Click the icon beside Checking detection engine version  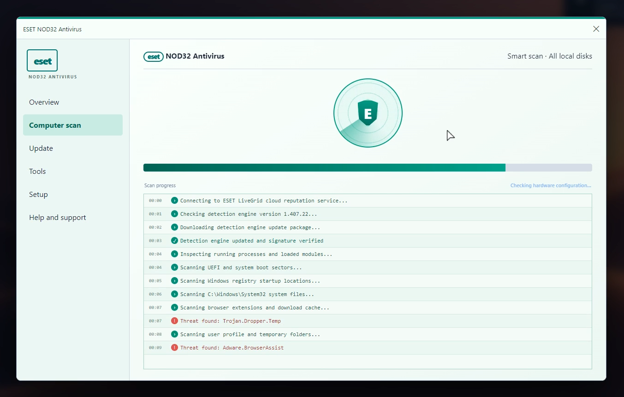pos(174,214)
